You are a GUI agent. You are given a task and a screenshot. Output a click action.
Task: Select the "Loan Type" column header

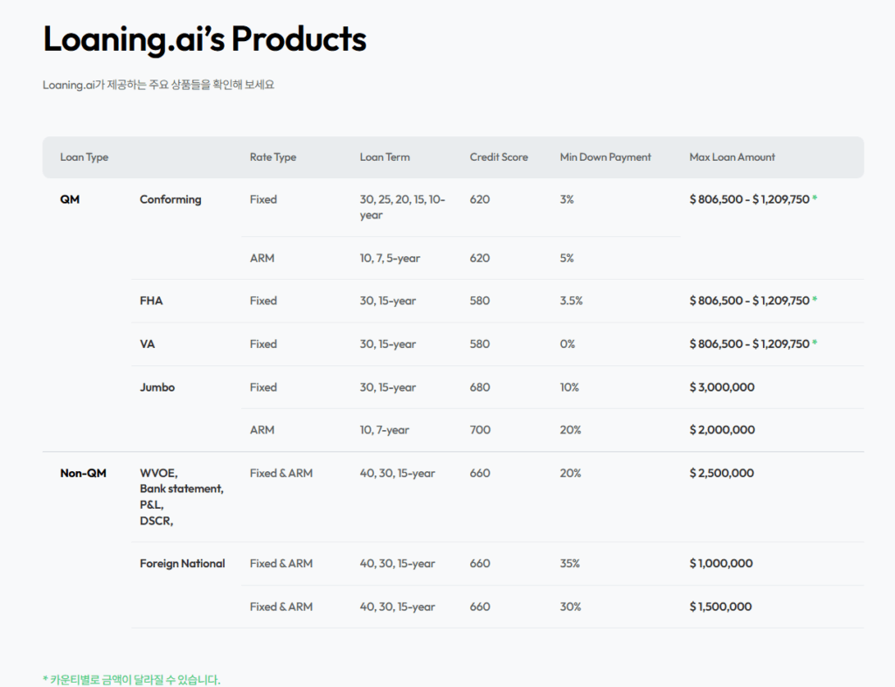85,157
